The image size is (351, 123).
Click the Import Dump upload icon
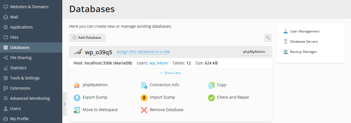(x=144, y=98)
